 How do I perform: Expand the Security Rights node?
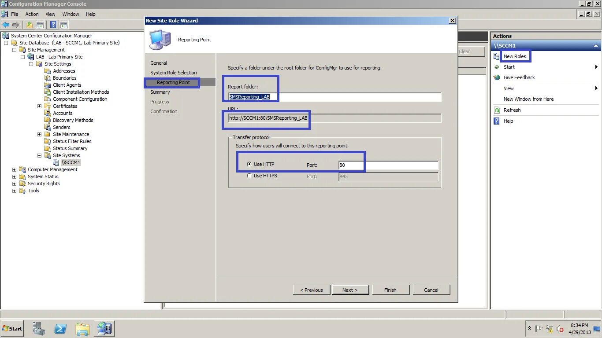tap(14, 184)
